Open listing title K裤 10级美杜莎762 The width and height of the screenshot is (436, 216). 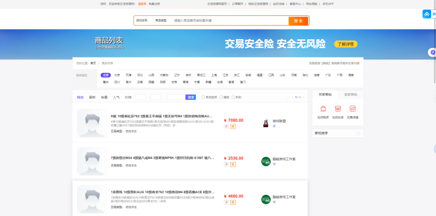tap(161, 116)
